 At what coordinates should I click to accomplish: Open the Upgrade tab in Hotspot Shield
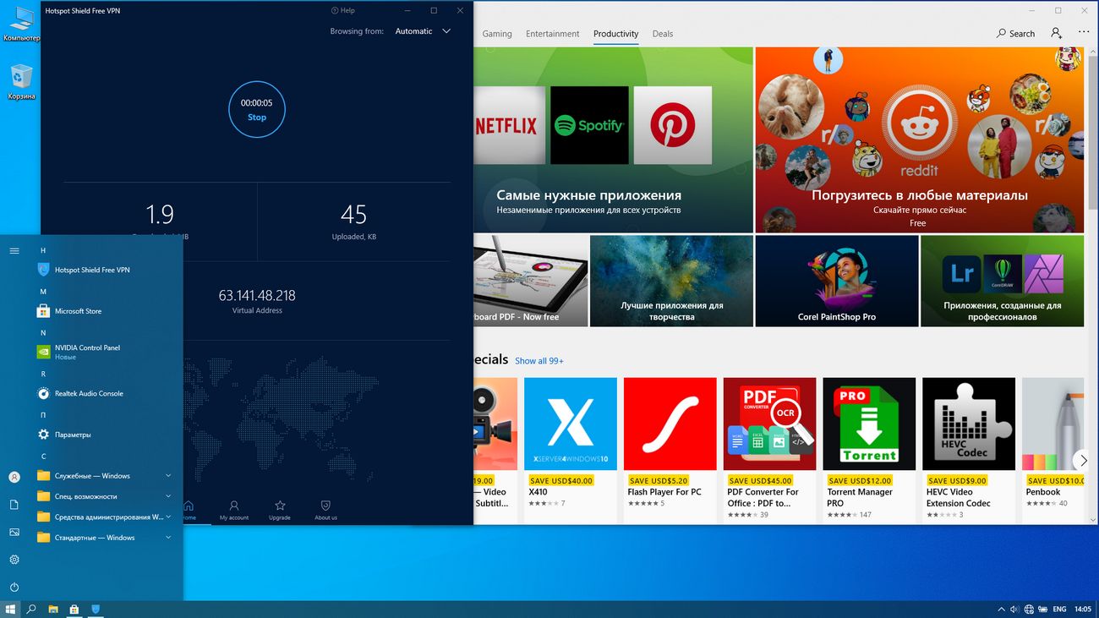click(x=280, y=510)
